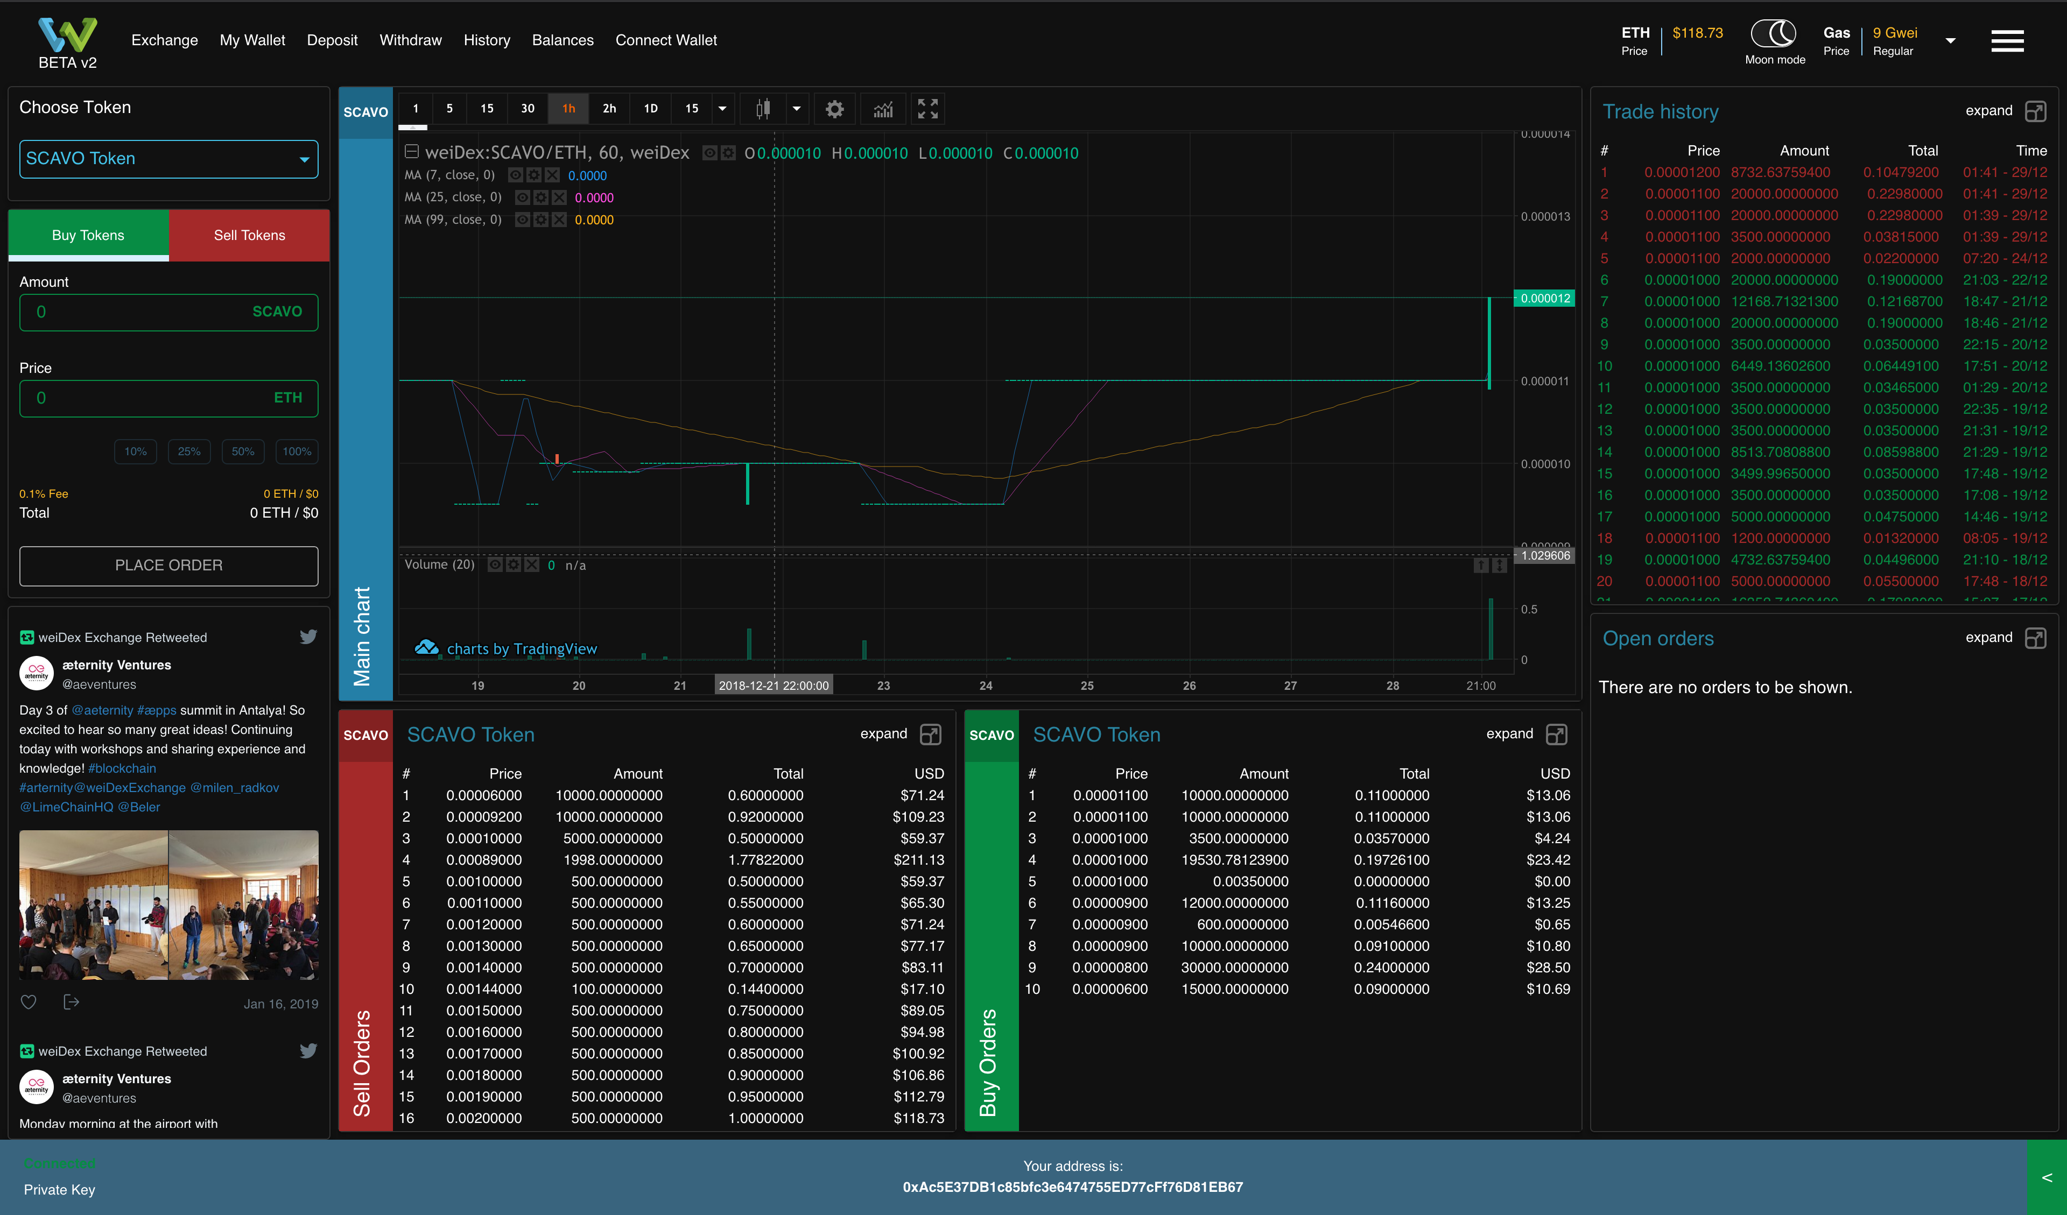Set order amount to 50%
Viewport: 2067px width, 1215px height.
coord(243,452)
